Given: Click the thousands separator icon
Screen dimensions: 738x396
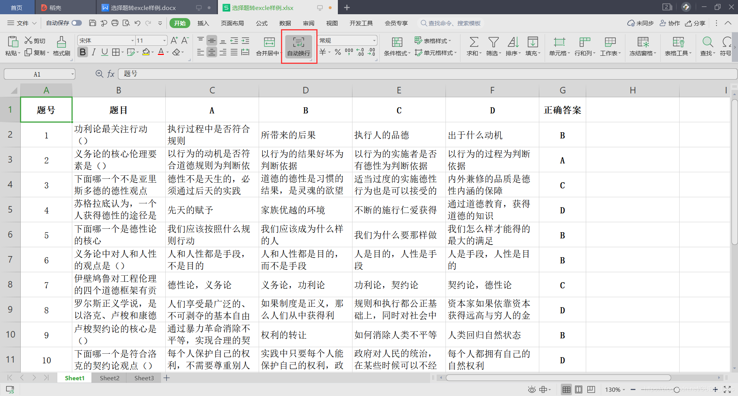Looking at the screenshot, I should [349, 52].
